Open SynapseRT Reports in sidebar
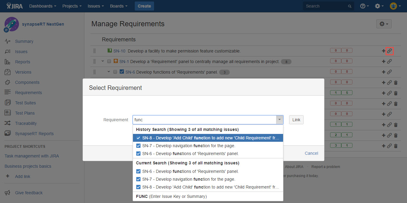Viewport: 407px width, 203px height. 34,134
